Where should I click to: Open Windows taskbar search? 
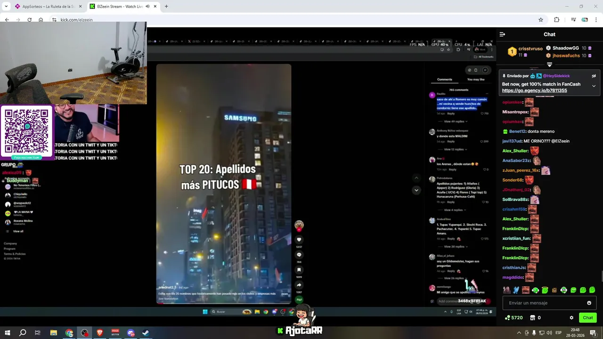[x=23, y=333]
